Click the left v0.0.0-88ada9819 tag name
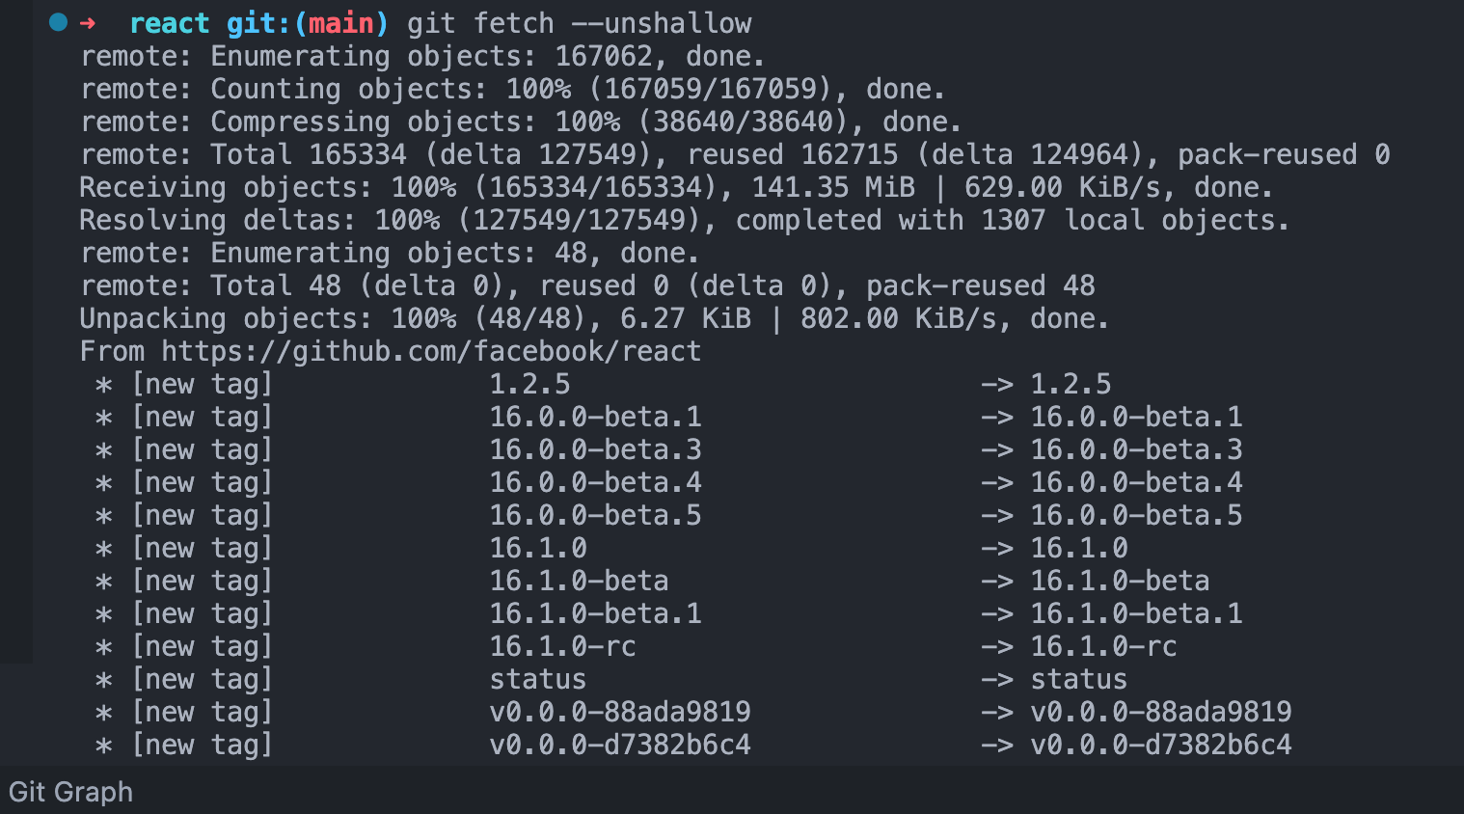Image resolution: width=1464 pixels, height=814 pixels. [619, 712]
